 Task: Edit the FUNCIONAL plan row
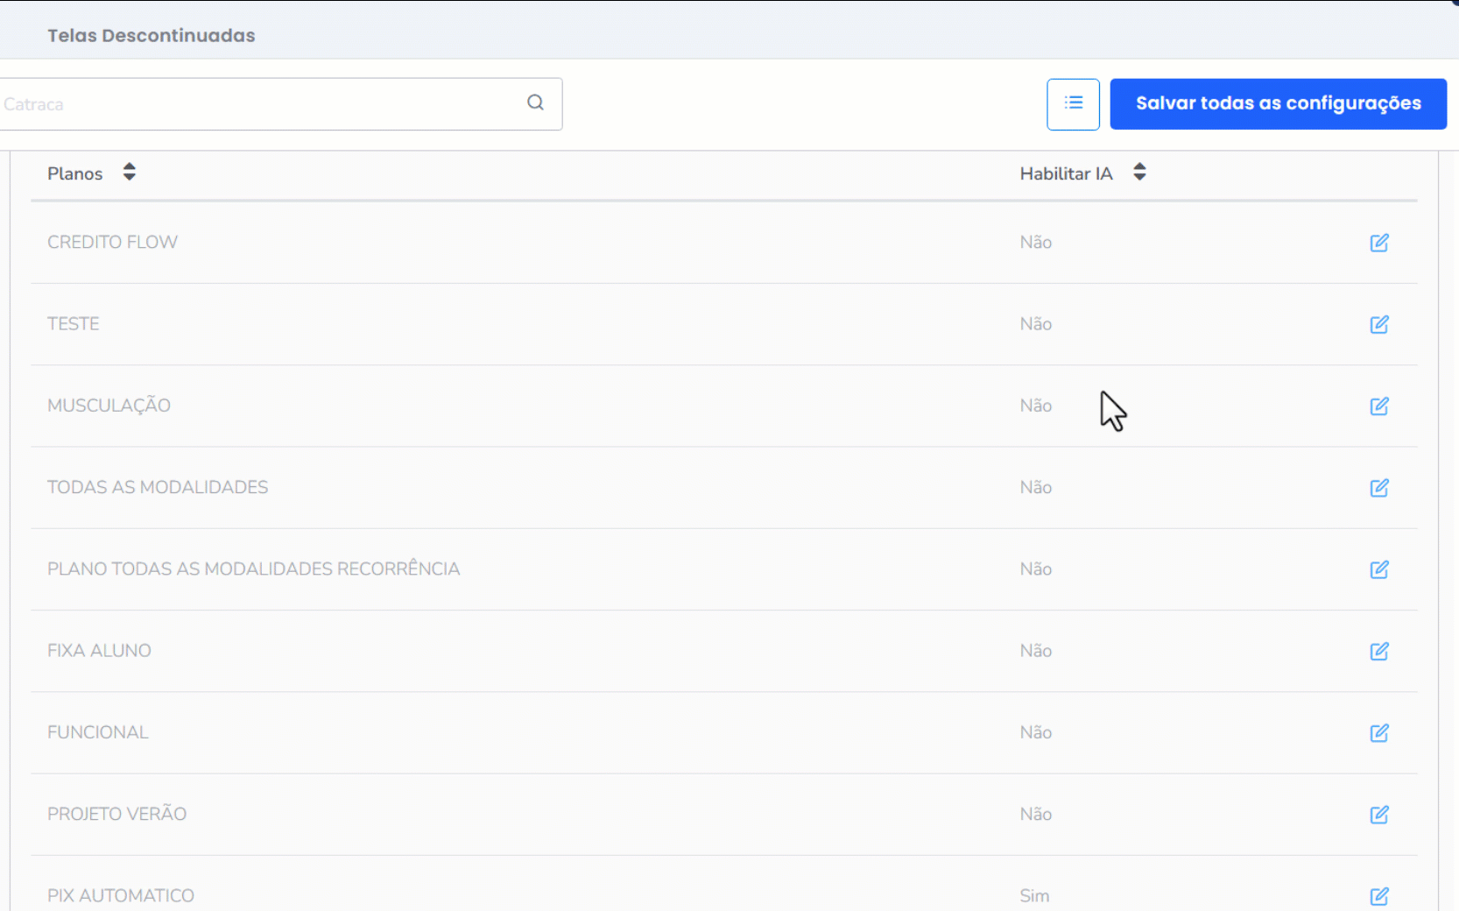(1378, 732)
